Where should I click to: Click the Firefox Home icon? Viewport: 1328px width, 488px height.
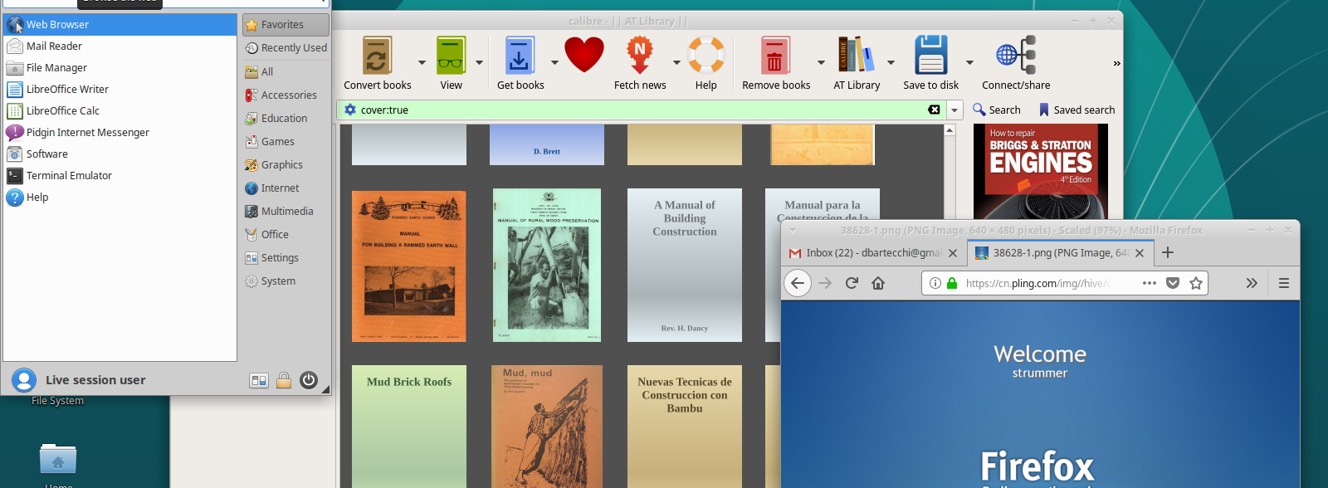click(x=878, y=283)
